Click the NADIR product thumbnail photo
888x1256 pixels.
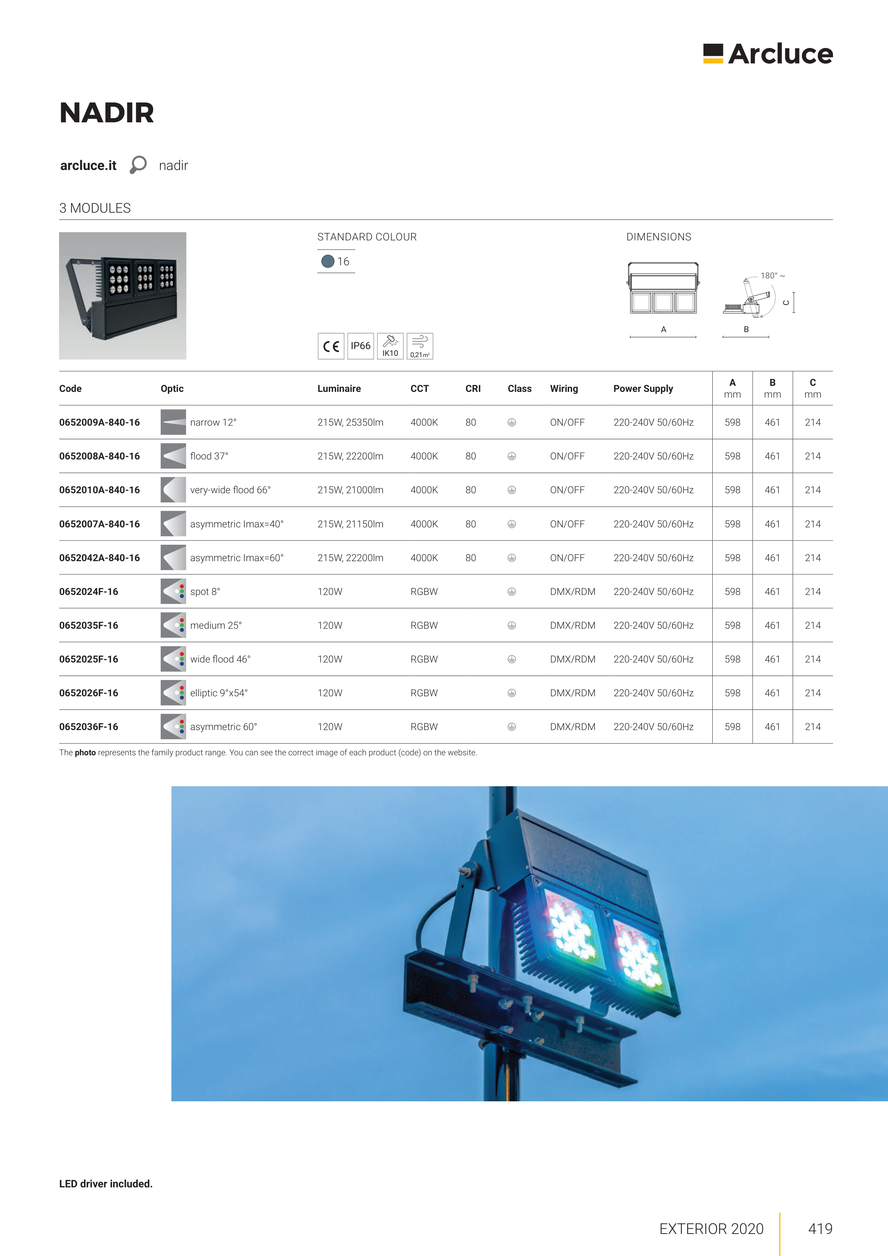tap(123, 296)
